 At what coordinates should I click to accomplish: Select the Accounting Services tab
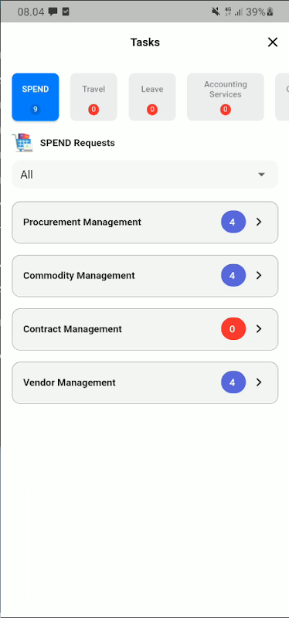point(226,97)
